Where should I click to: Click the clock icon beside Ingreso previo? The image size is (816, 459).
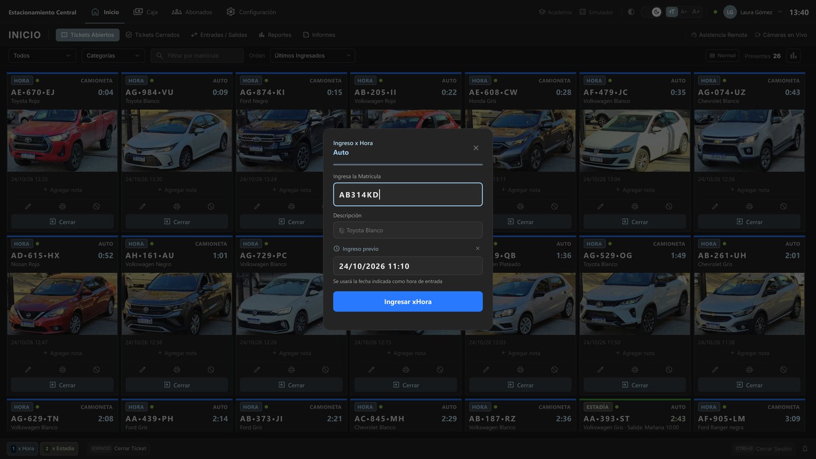click(x=337, y=249)
